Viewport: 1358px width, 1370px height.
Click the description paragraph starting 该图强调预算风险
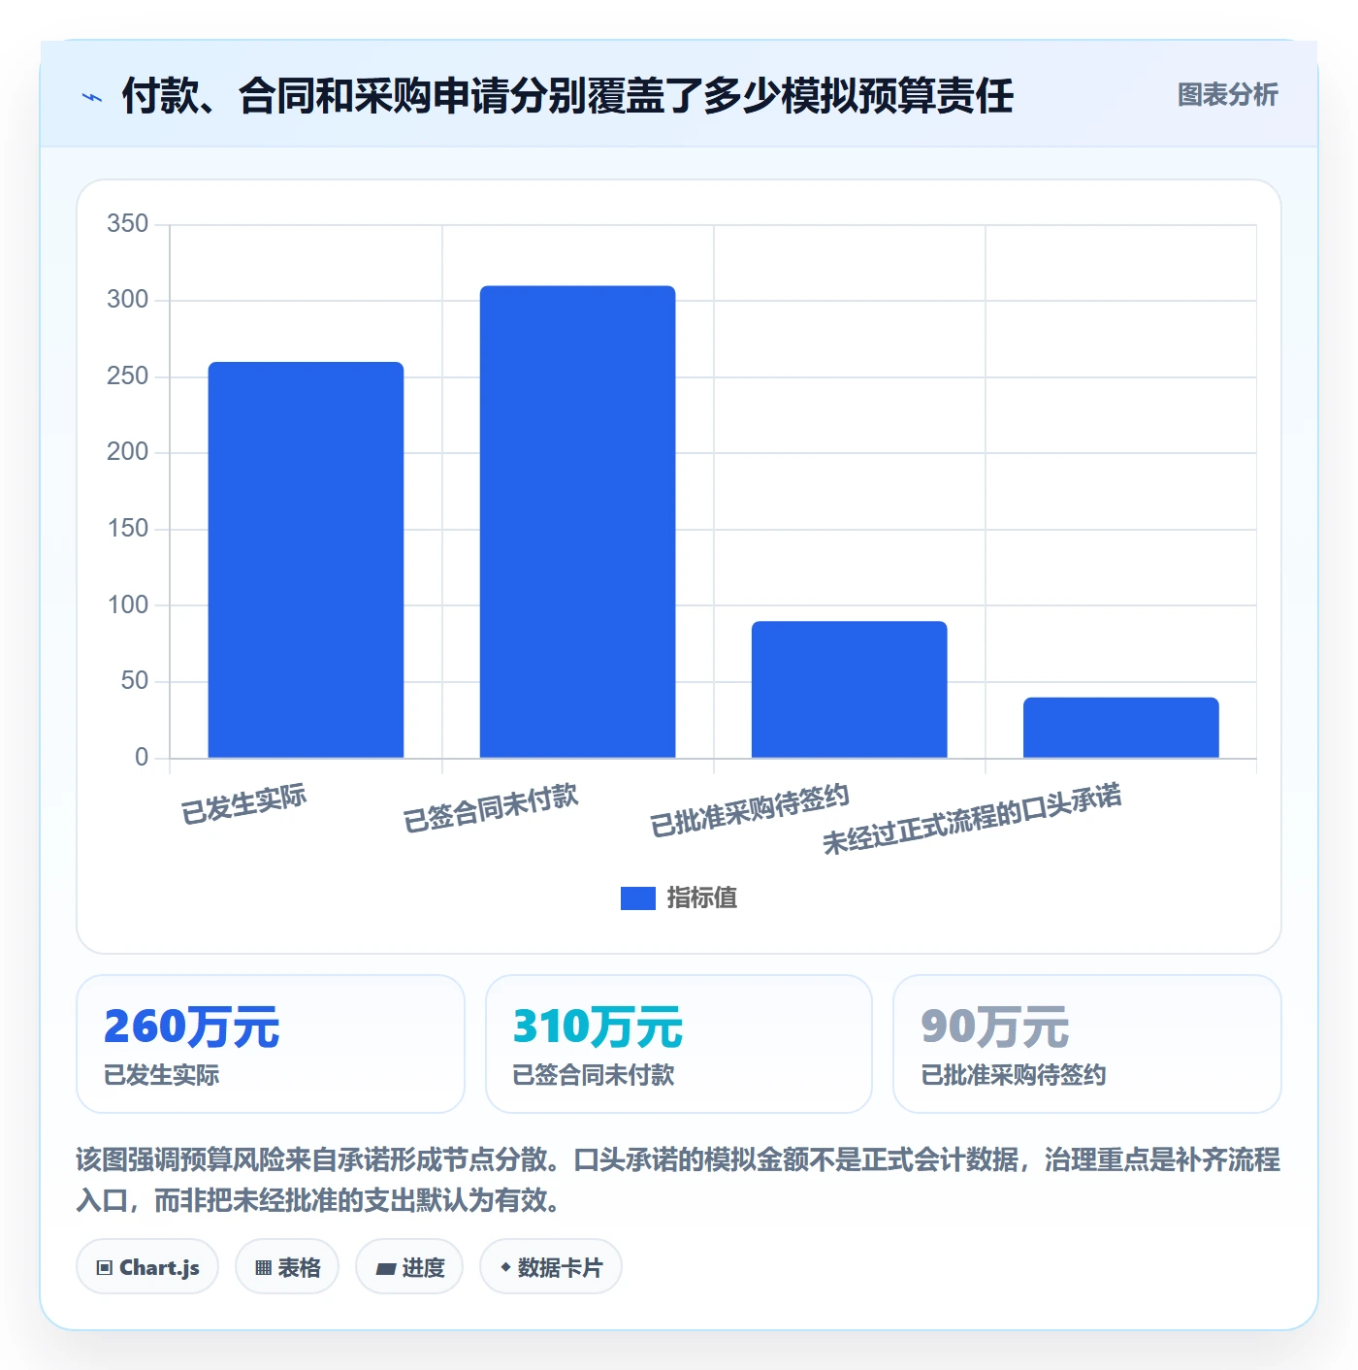[x=678, y=1180]
